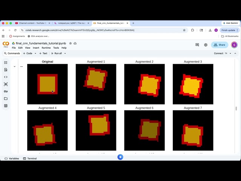Open the Variables panel
The width and height of the screenshot is (241, 181).
point(12,158)
